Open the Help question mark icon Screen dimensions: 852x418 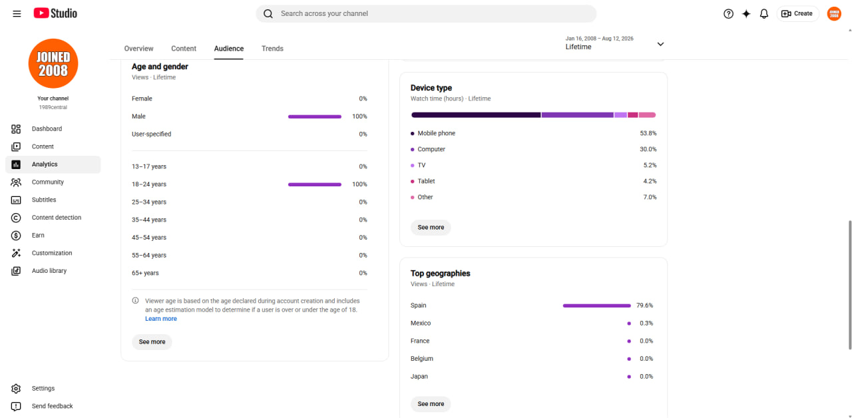coord(728,13)
